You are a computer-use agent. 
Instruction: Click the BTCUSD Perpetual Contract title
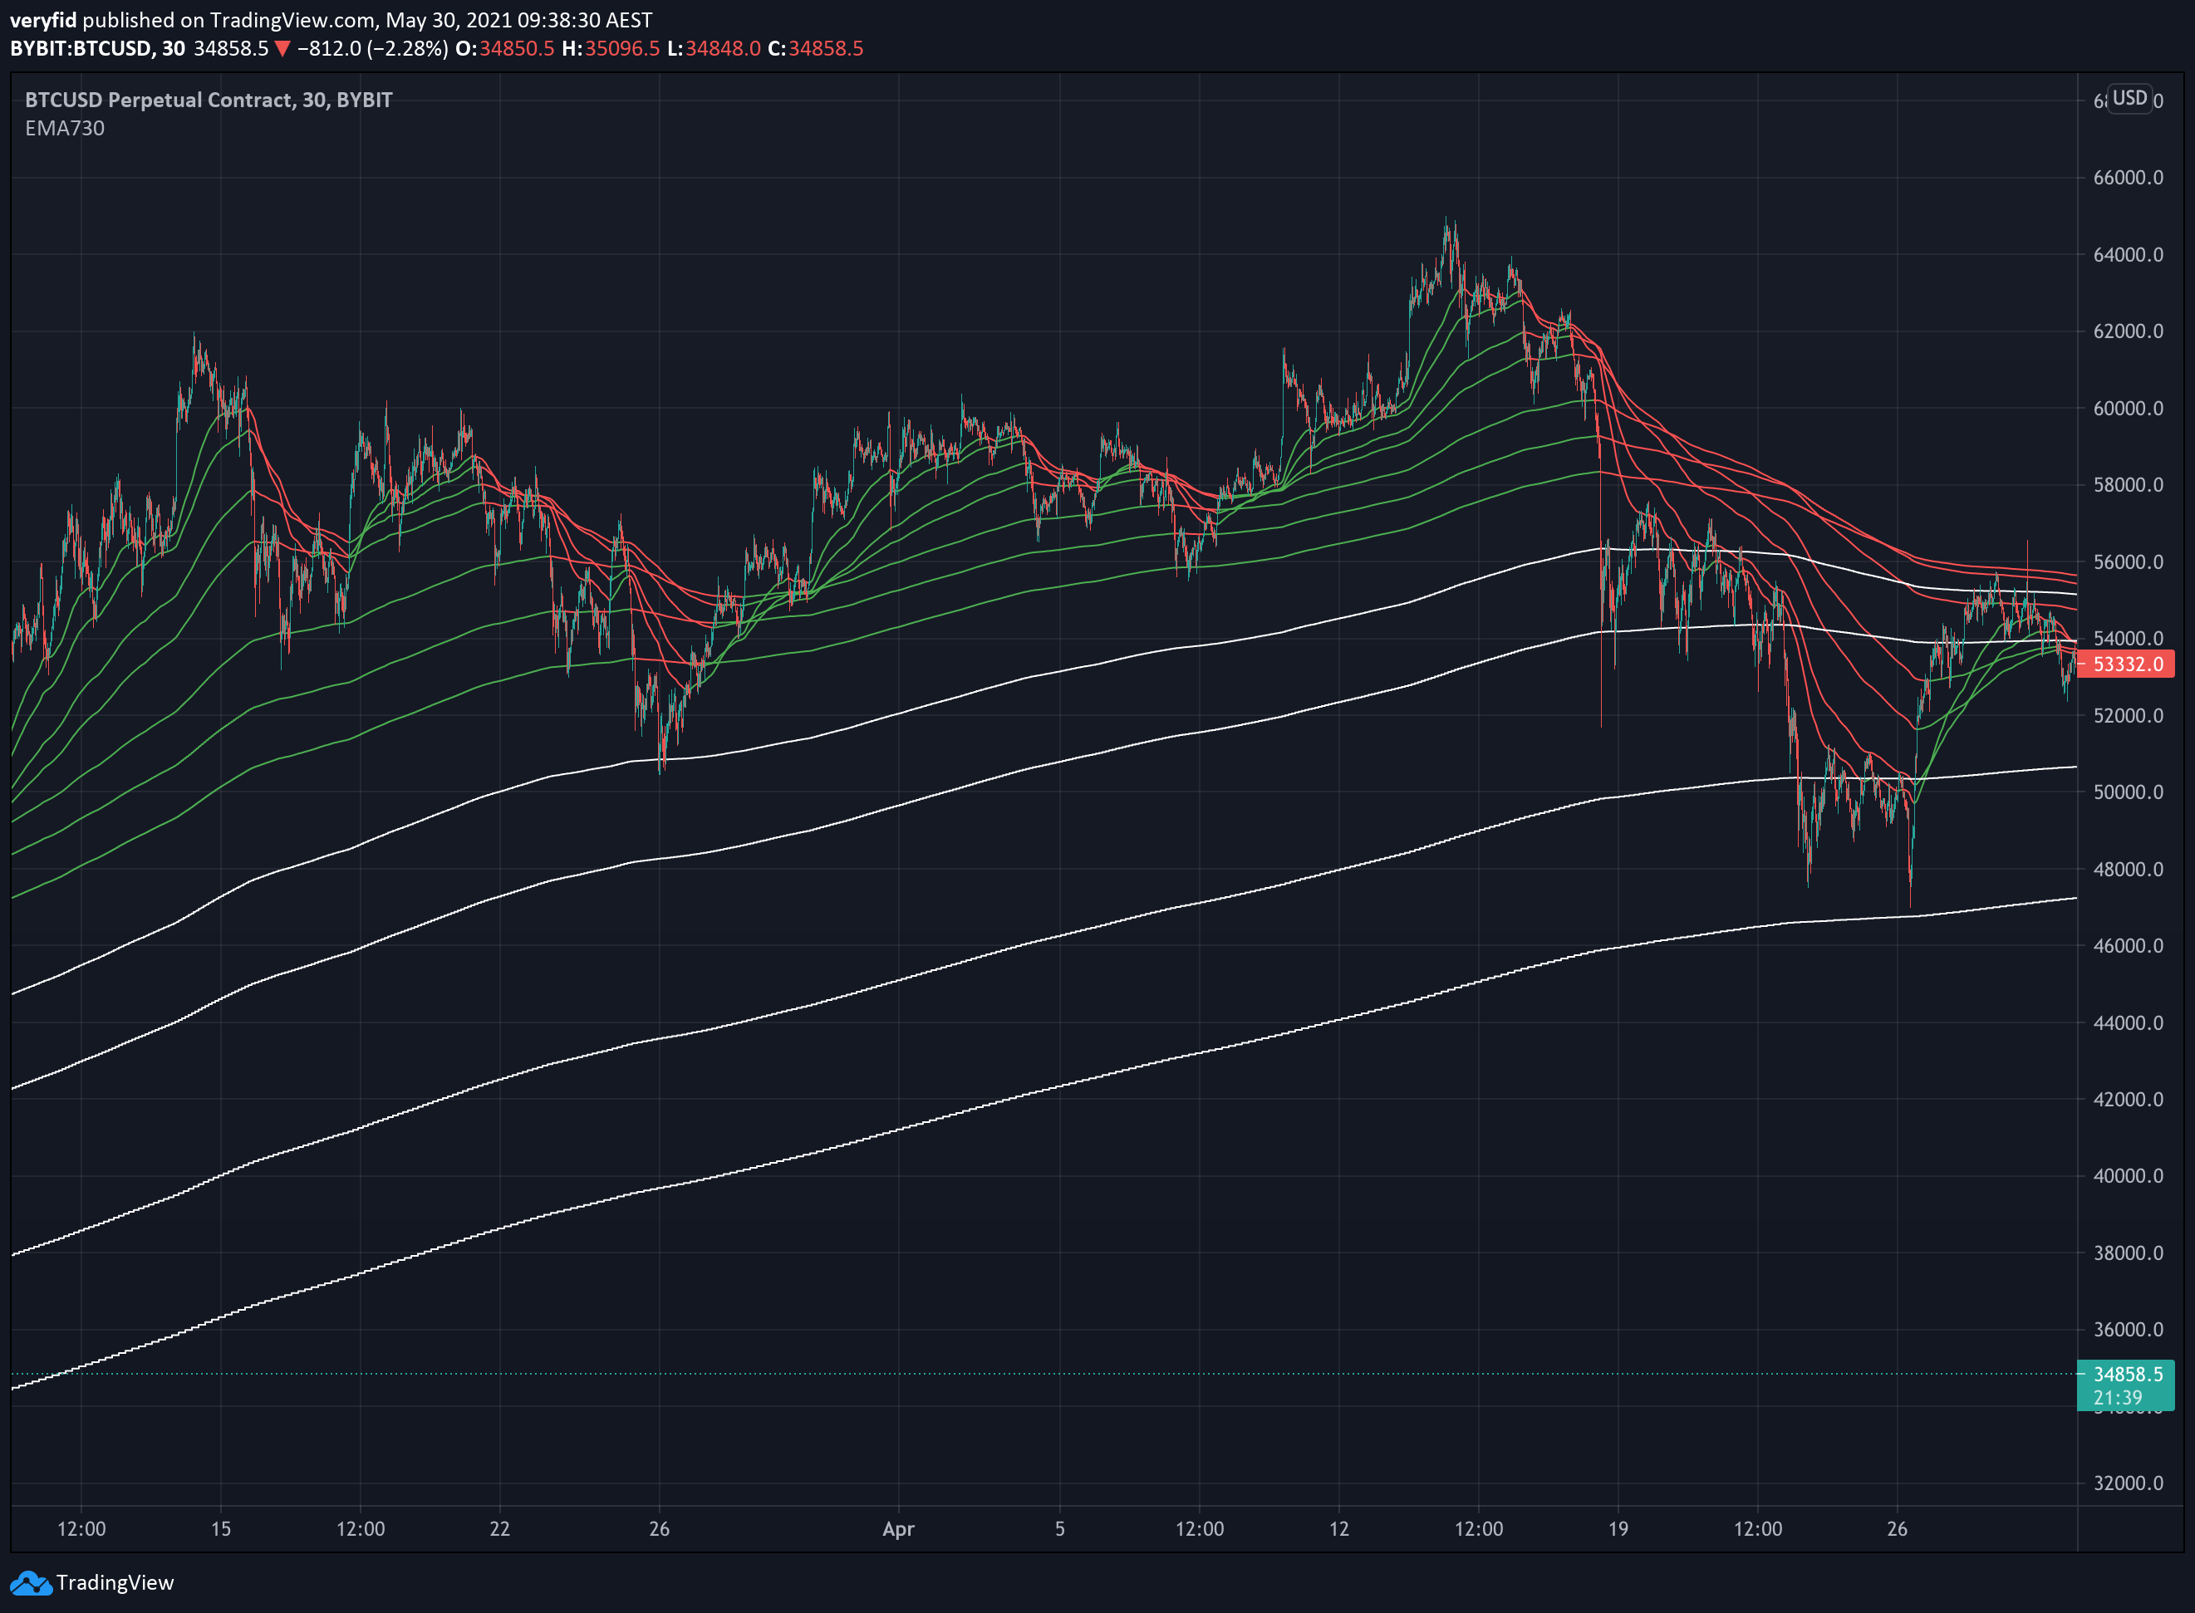tap(208, 100)
